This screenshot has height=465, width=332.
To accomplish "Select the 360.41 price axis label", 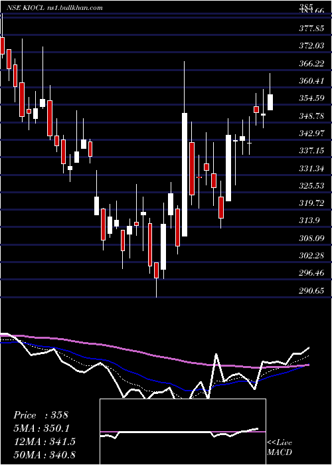I will pos(311,80).
